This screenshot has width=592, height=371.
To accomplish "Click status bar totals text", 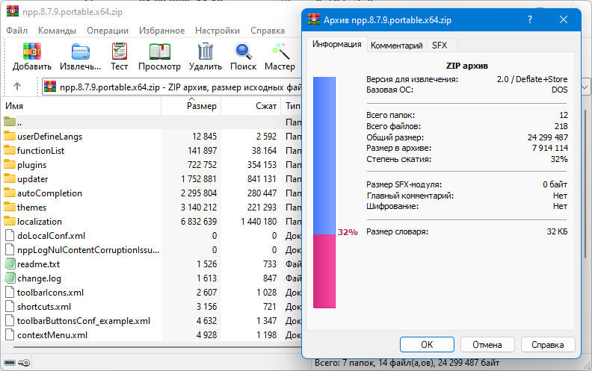I will (x=407, y=363).
